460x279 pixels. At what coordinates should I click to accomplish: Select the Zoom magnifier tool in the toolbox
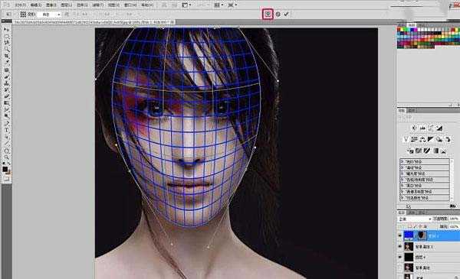click(6, 157)
